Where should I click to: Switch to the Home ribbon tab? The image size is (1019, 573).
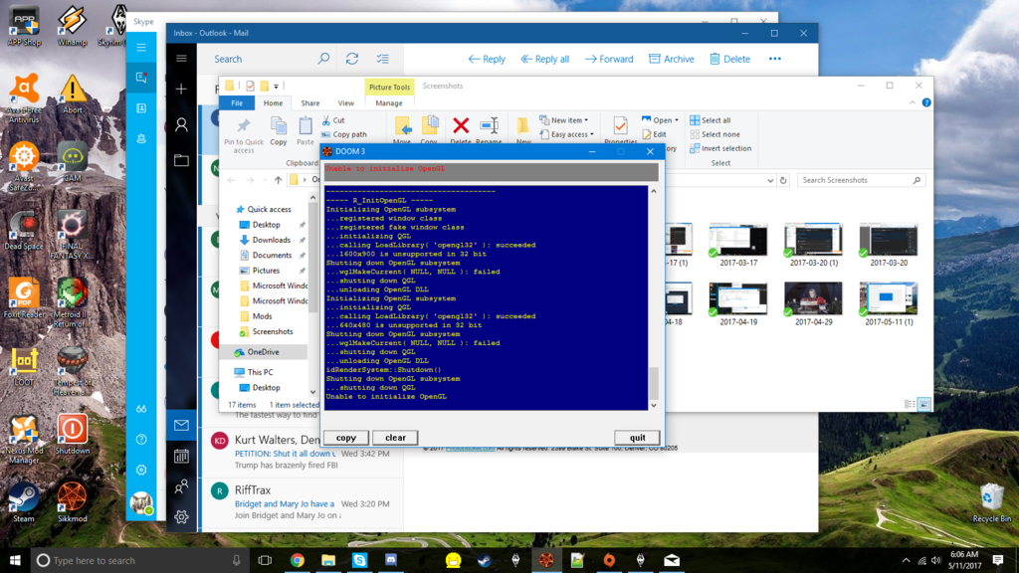(273, 103)
